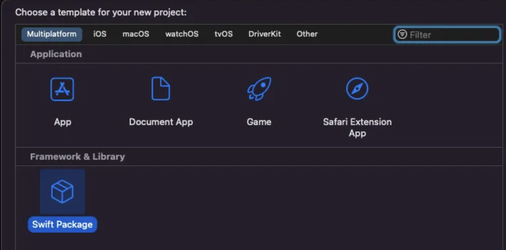Choose the Document App template icon

pos(161,89)
